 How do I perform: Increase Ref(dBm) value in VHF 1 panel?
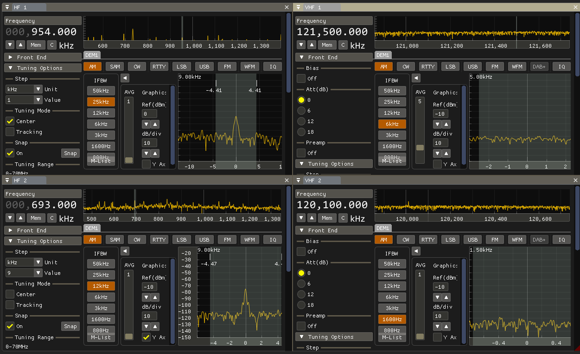pyautogui.click(x=446, y=124)
